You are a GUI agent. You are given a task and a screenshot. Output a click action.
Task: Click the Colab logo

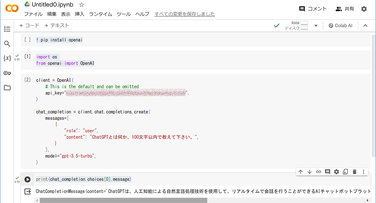click(12, 9)
